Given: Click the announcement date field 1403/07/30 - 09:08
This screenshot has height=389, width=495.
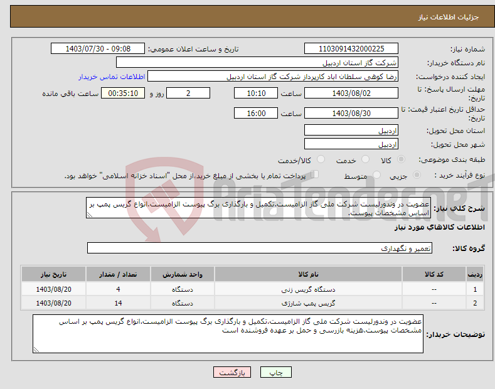Looking at the screenshot, I should click(x=98, y=49).
